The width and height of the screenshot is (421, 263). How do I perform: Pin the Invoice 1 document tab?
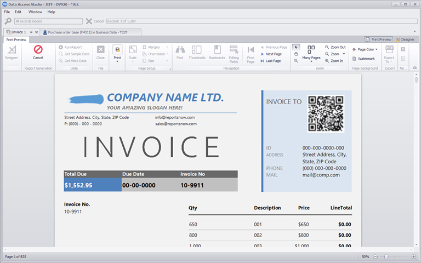point(31,32)
